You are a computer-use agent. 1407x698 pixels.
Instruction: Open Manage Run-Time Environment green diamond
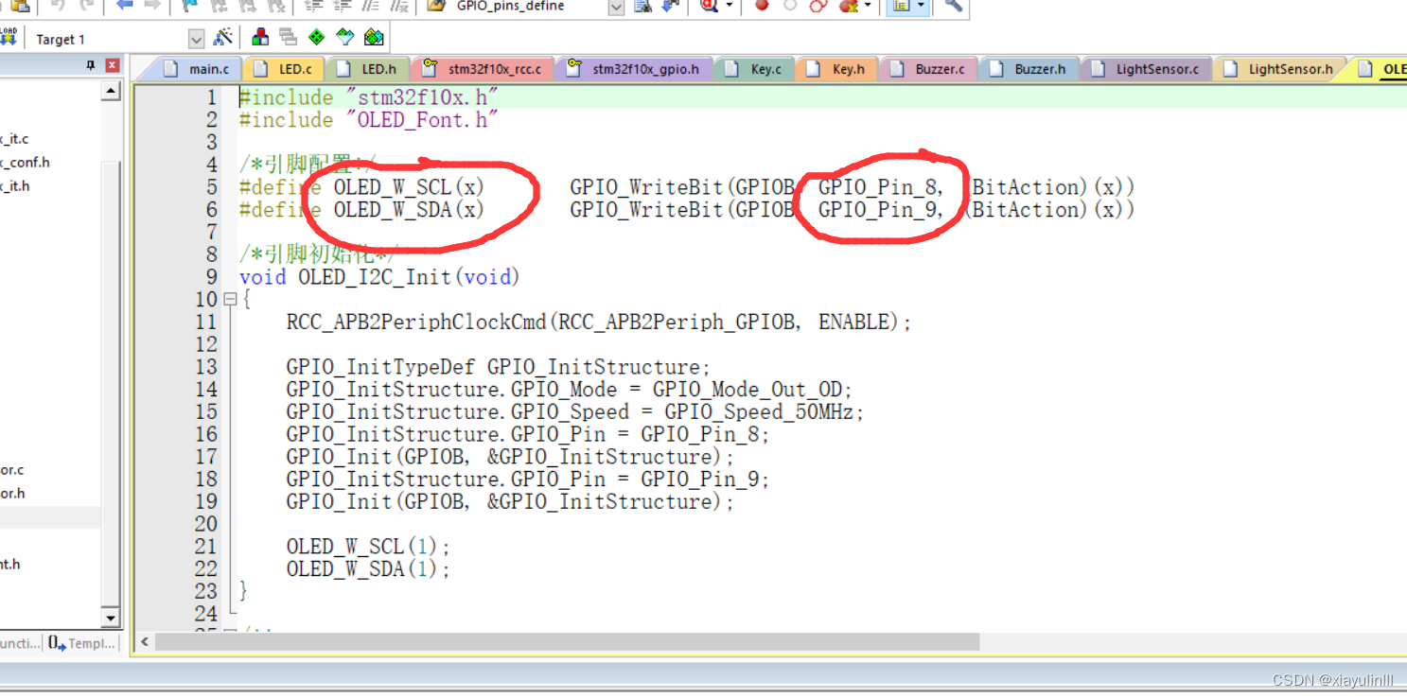coord(317,37)
